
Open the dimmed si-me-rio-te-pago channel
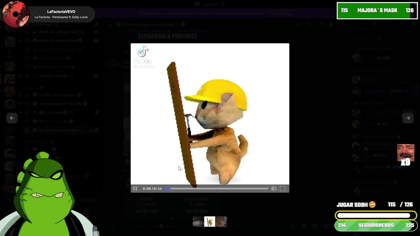pyautogui.click(x=57, y=95)
